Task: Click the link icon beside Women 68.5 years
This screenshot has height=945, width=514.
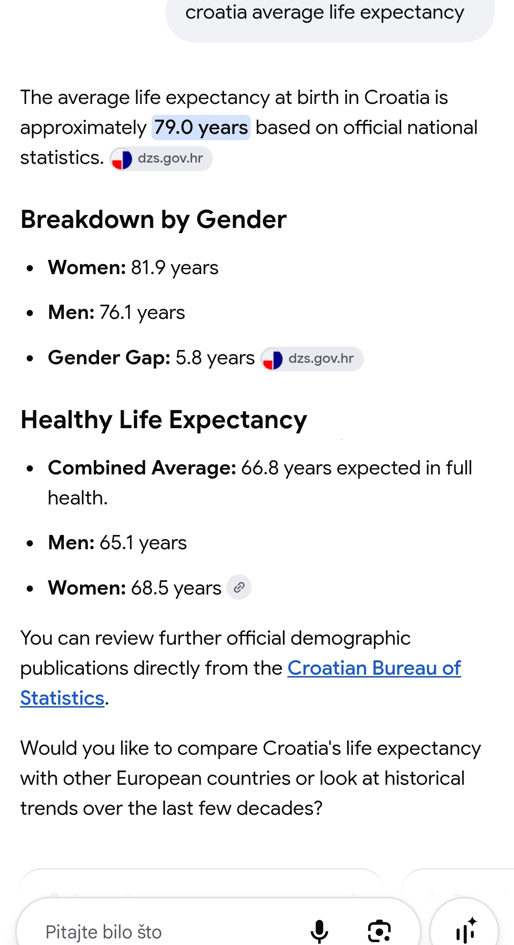Action: pyautogui.click(x=239, y=587)
